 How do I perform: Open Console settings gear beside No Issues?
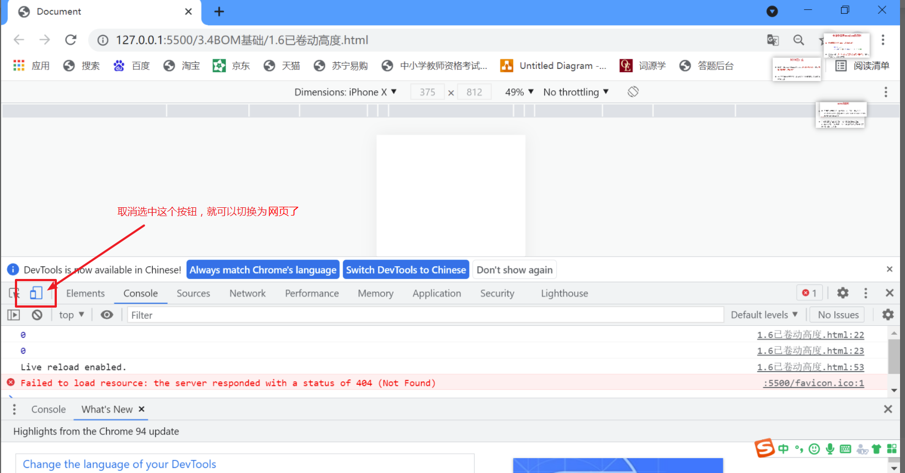(888, 315)
